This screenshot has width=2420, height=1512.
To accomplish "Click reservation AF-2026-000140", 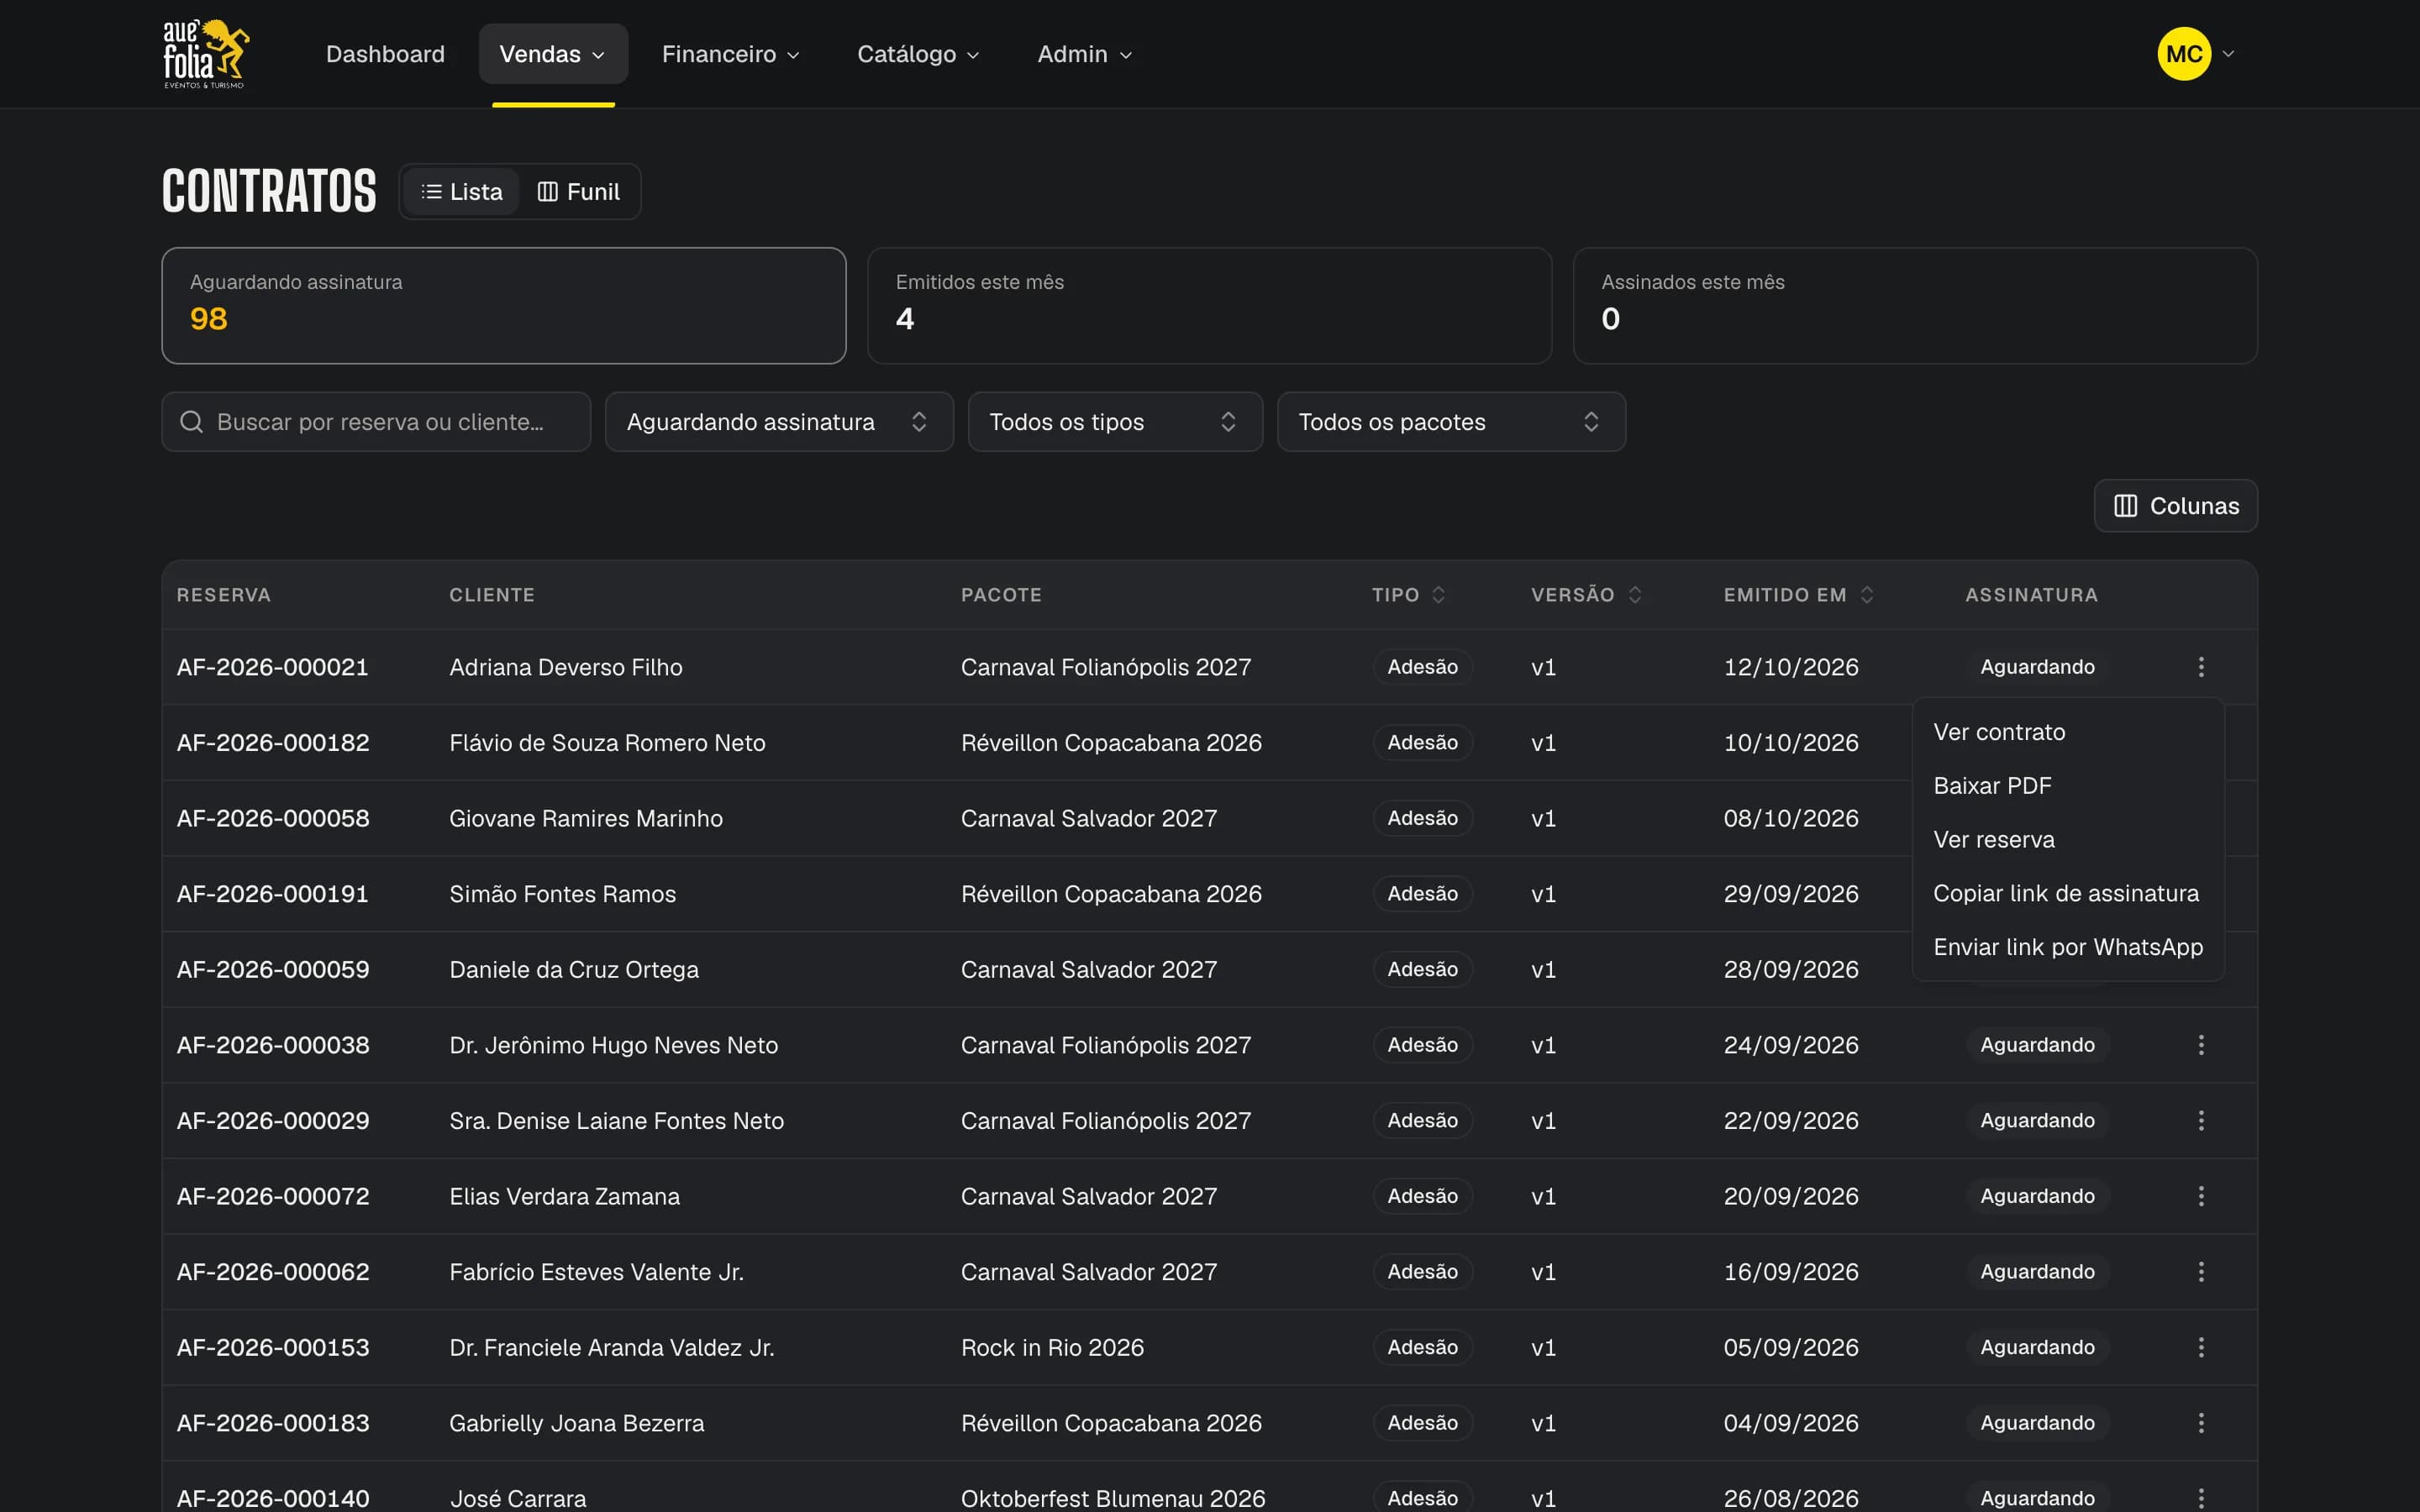I will click(x=273, y=1498).
